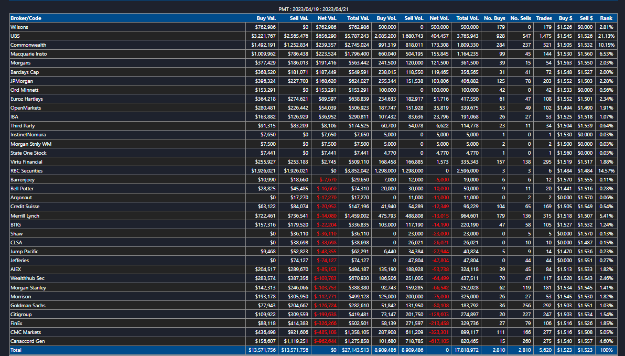Viewport: 625px width, 356px height.
Task: Click the Citigroup broker name
Action: 21,315
